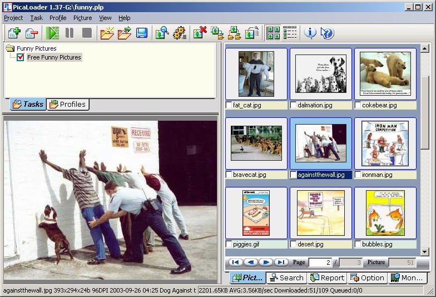Viewport: 436px width, 297px height.
Task: Go to the next page button
Action: pyautogui.click(x=266, y=262)
